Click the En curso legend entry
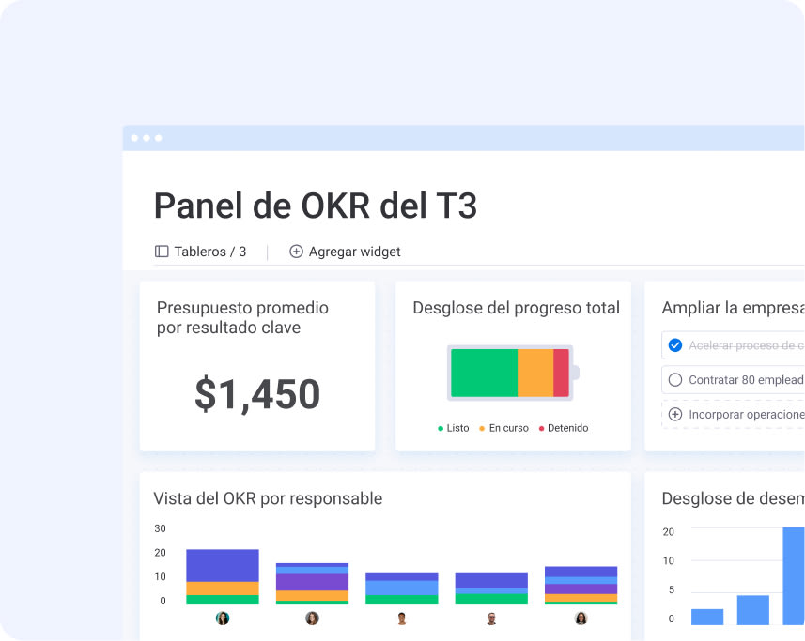 pyautogui.click(x=503, y=428)
